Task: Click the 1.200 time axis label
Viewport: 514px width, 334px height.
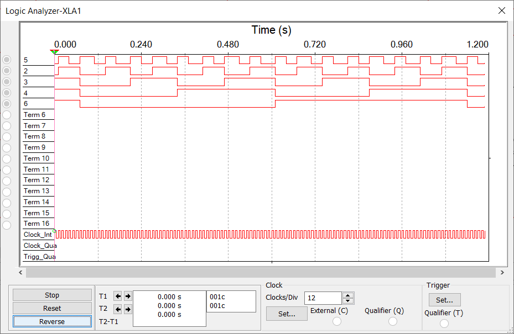Action: point(477,44)
